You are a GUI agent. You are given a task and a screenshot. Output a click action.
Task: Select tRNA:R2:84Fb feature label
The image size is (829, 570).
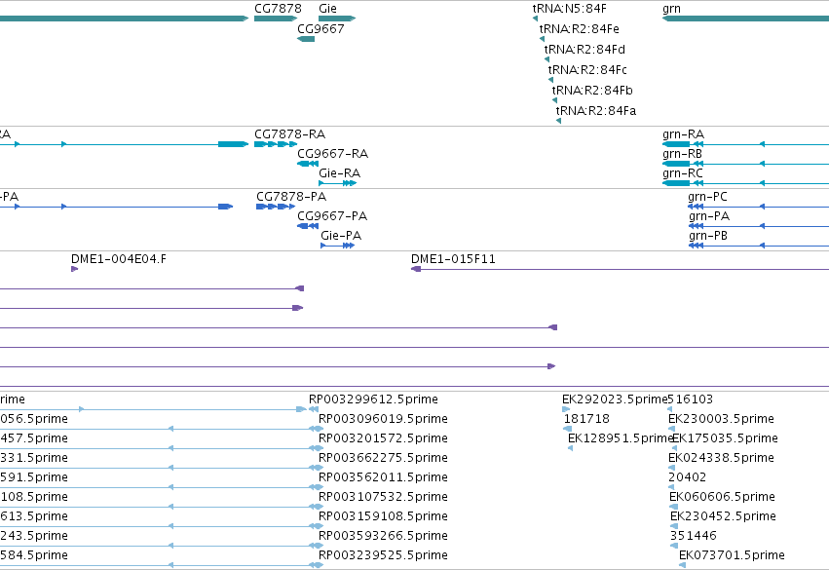[x=592, y=91]
